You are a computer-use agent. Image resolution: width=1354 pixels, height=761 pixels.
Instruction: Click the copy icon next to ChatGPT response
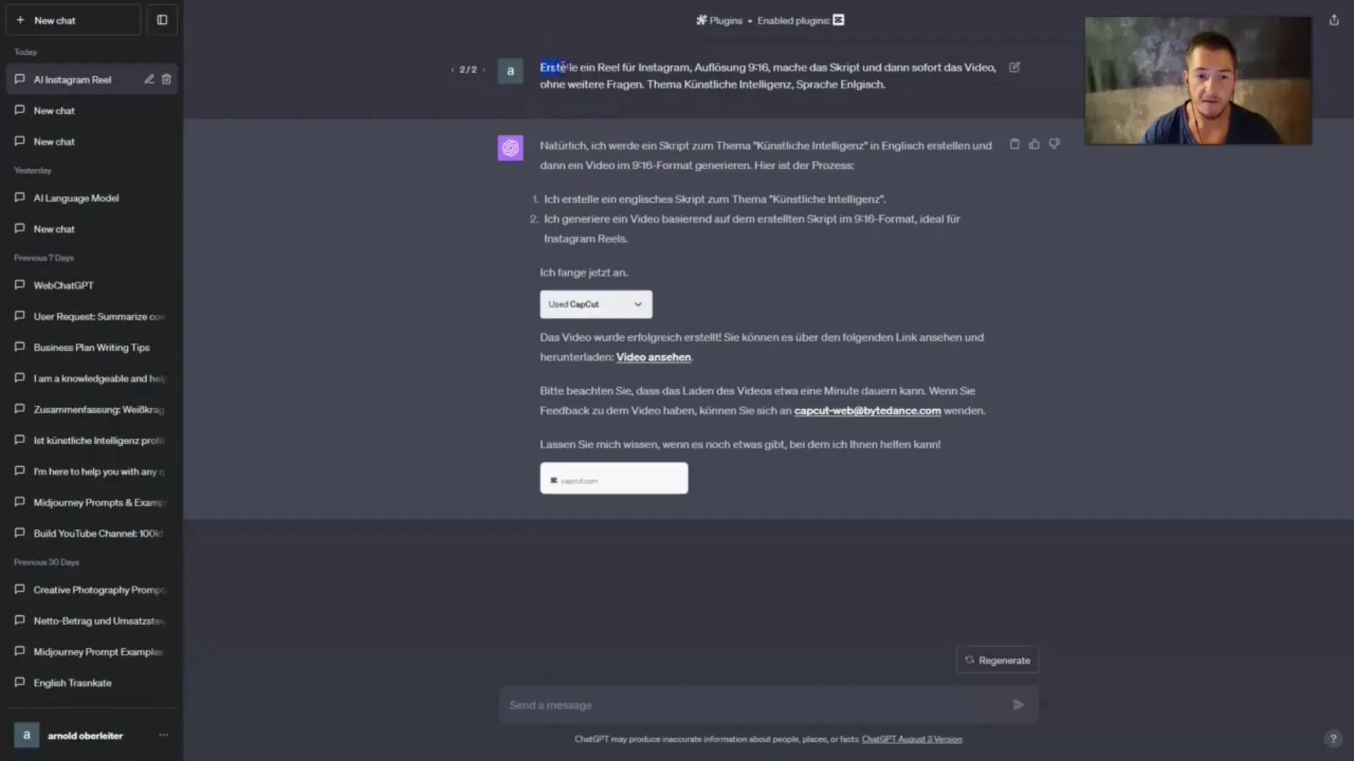(1015, 144)
